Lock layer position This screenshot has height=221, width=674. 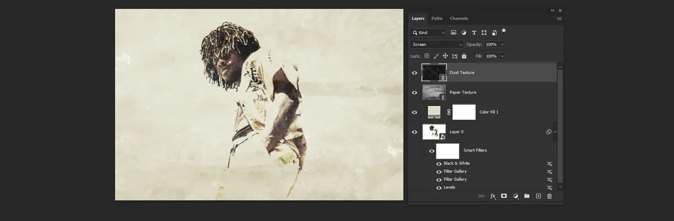[x=445, y=56]
